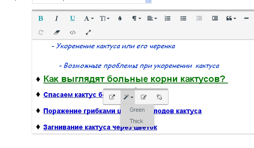This screenshot has width=254, height=148.
Task: Click the blue button above the editor
Action: click(x=148, y=2)
